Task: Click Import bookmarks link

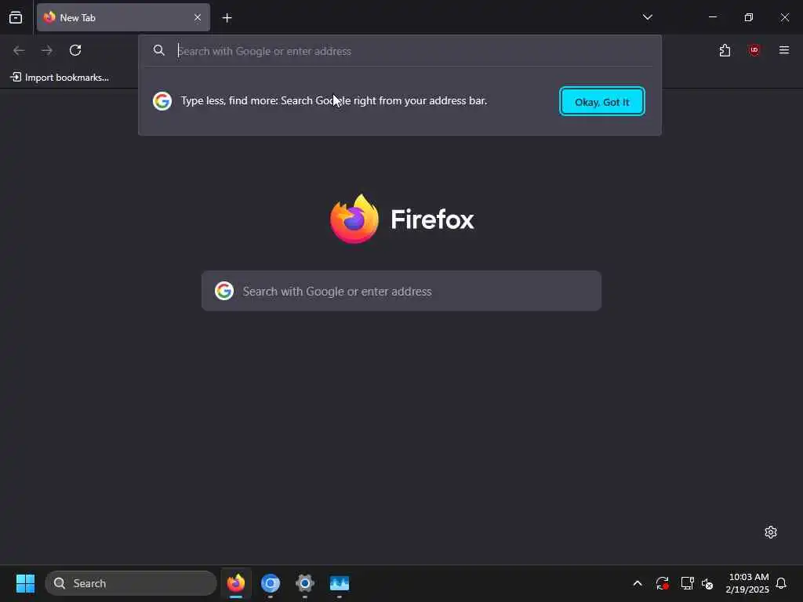Action: 60,78
